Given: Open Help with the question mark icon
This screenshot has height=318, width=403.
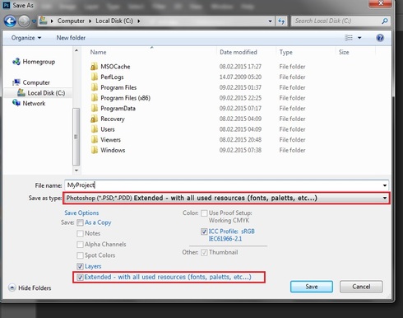Looking at the screenshot, I should [380, 38].
